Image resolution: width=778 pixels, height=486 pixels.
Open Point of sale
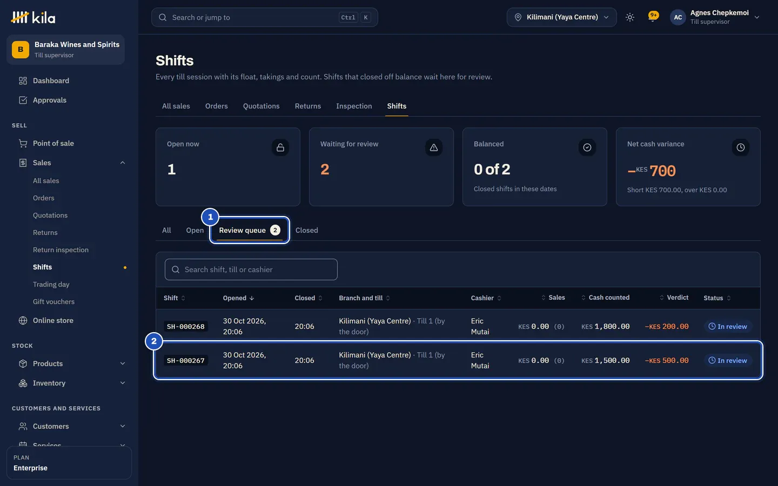tap(53, 143)
